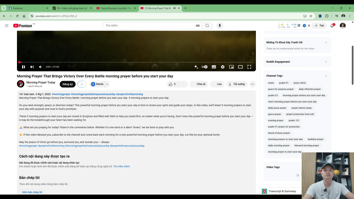
Task: Click the #morningprayer hashtag link
Action: tap(61, 94)
